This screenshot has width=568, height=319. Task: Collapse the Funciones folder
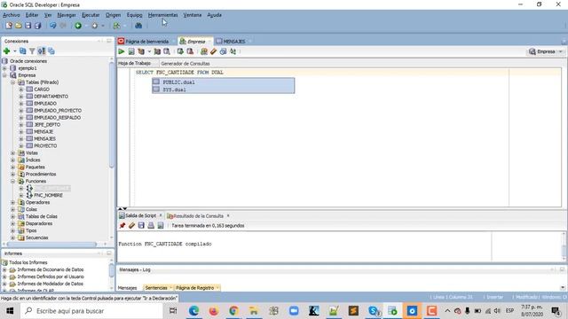click(x=13, y=181)
